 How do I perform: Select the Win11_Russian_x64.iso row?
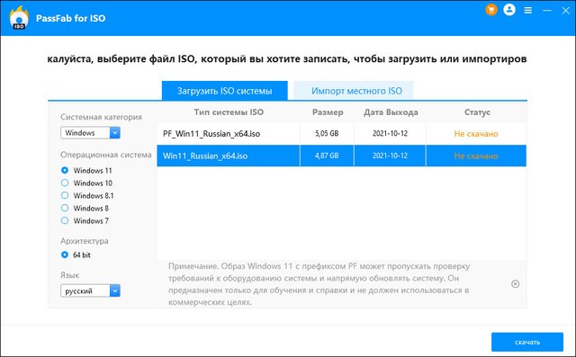pos(342,156)
